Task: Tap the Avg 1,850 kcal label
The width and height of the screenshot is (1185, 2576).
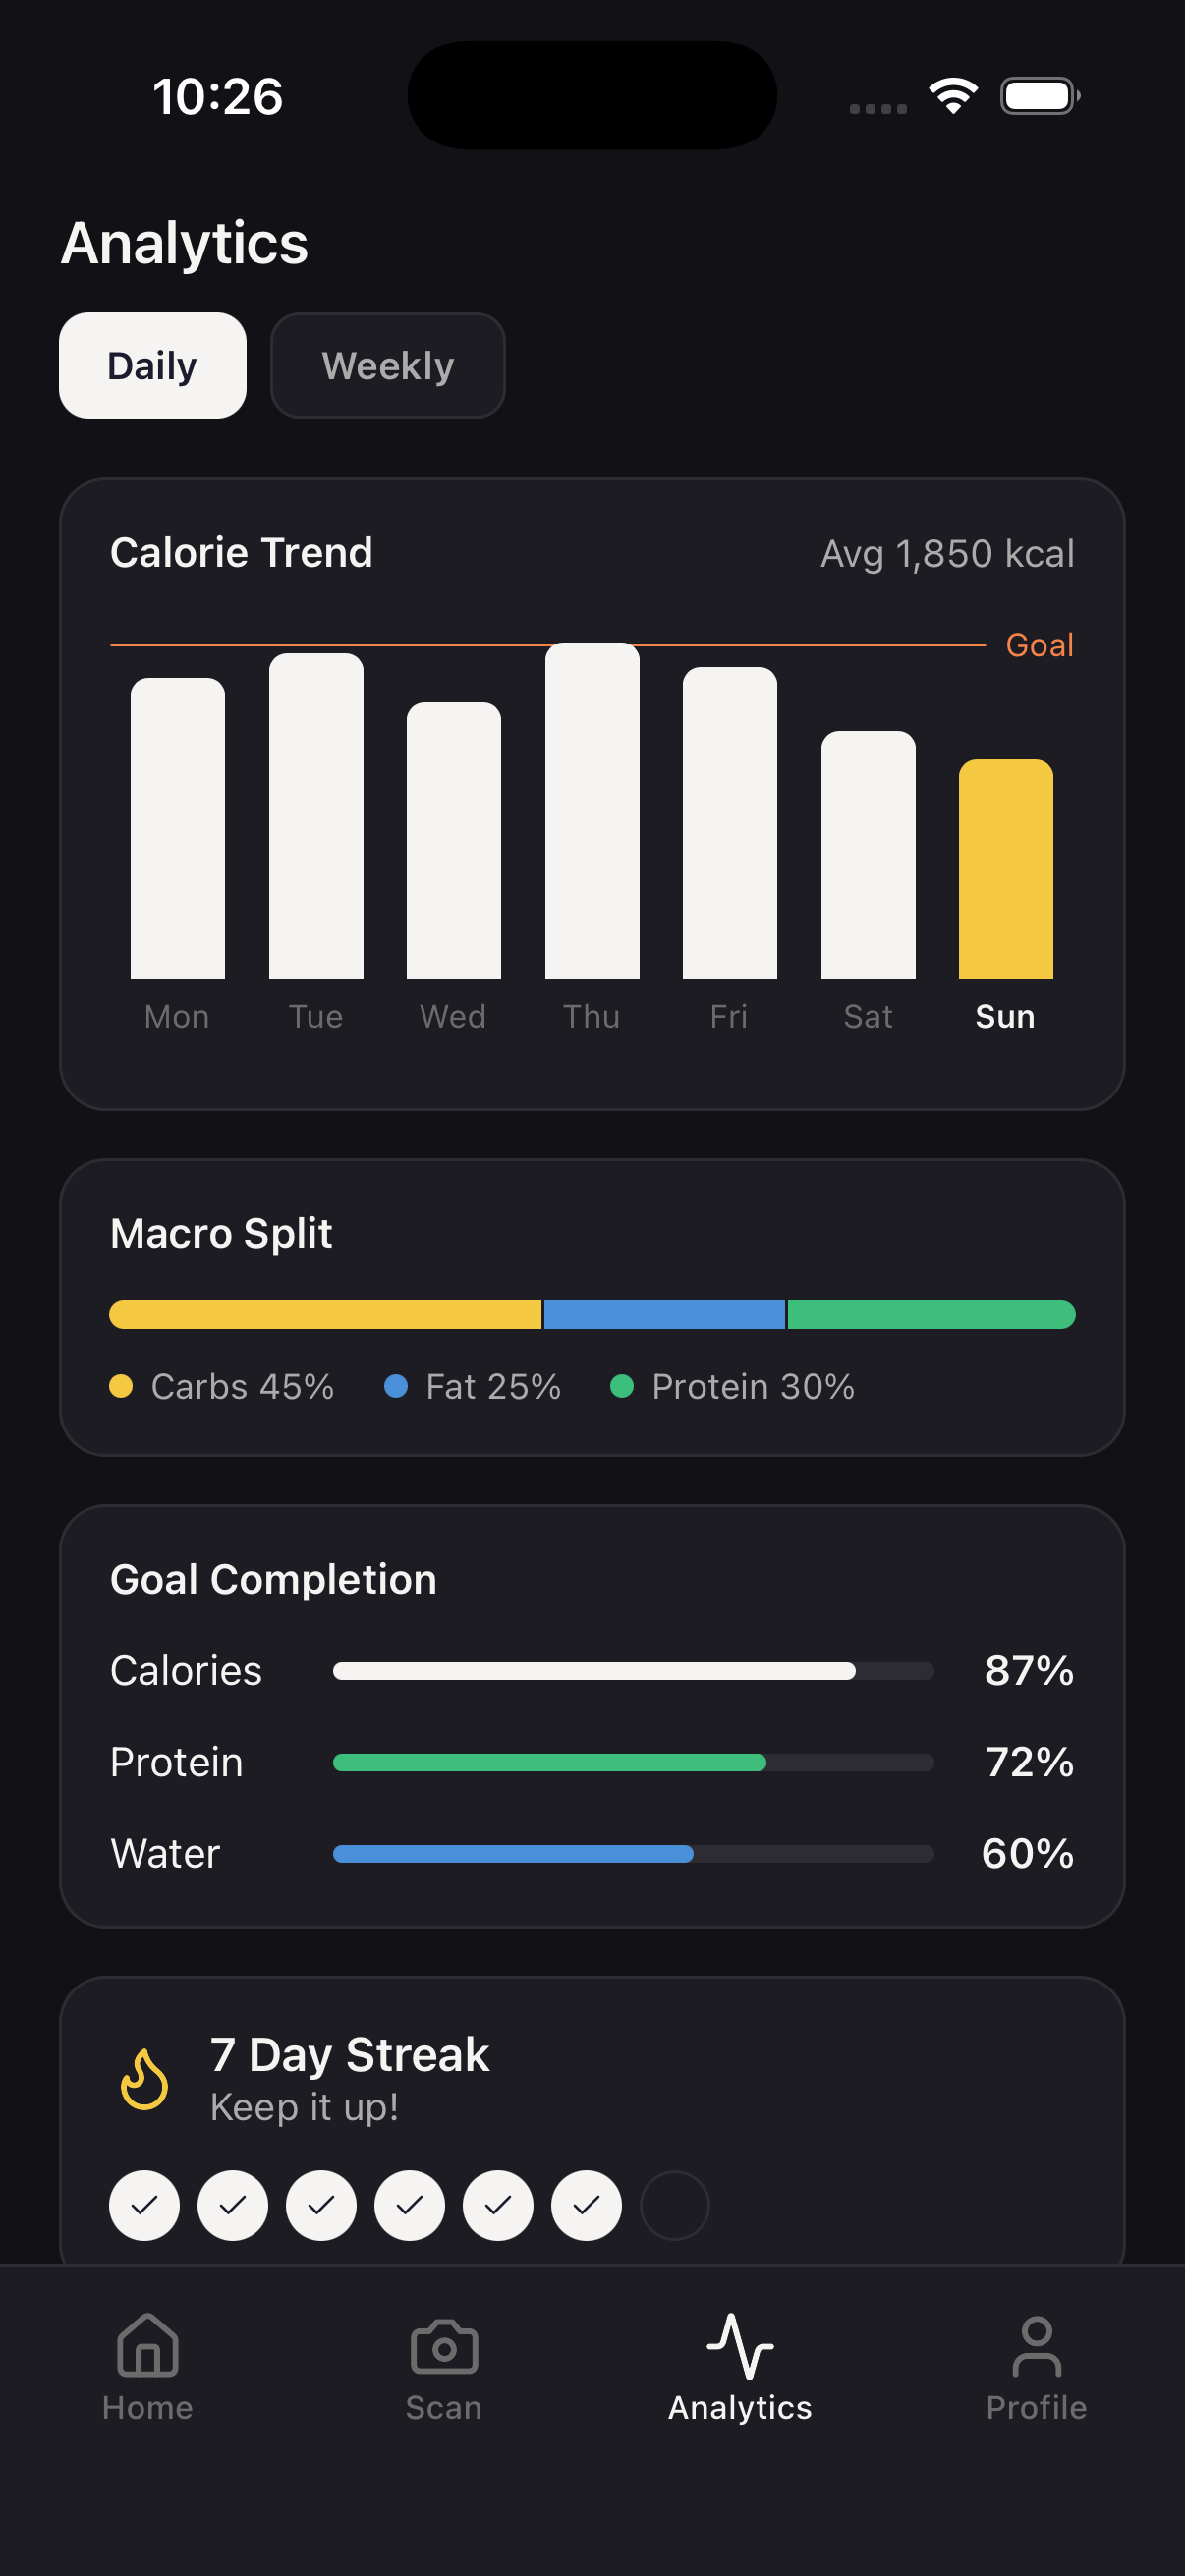Action: tap(947, 554)
